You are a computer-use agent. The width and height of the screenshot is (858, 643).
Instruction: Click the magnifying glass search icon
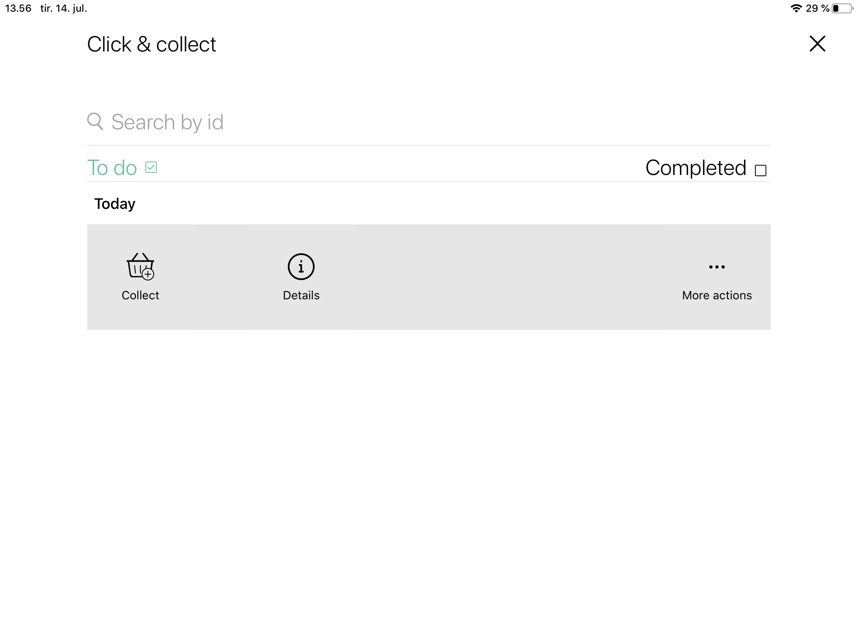coord(95,121)
